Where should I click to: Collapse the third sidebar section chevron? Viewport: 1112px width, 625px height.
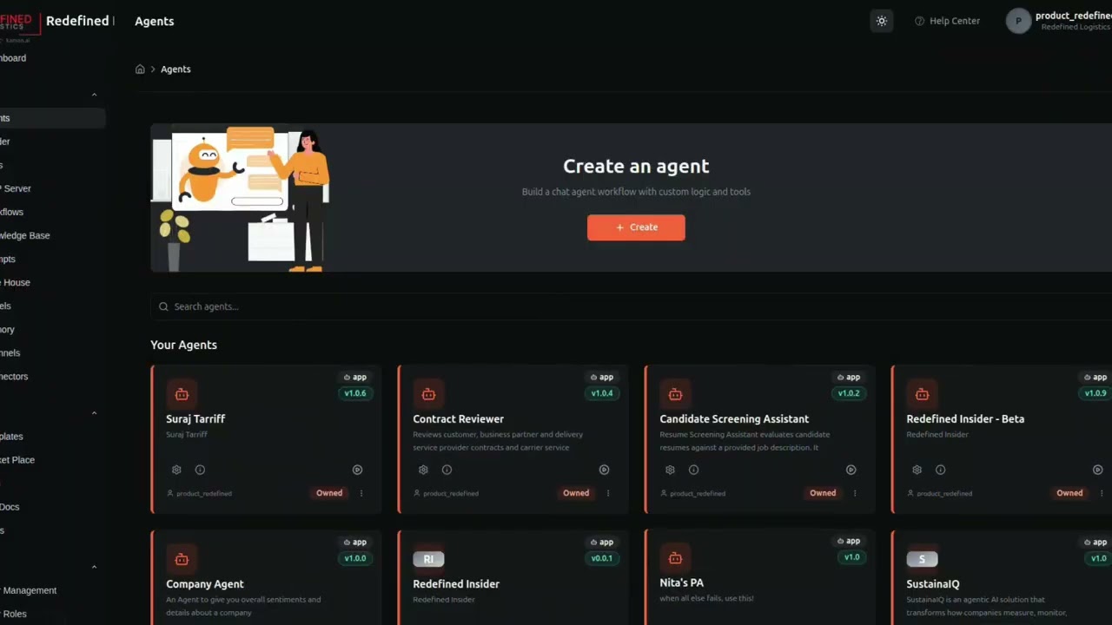coord(94,567)
